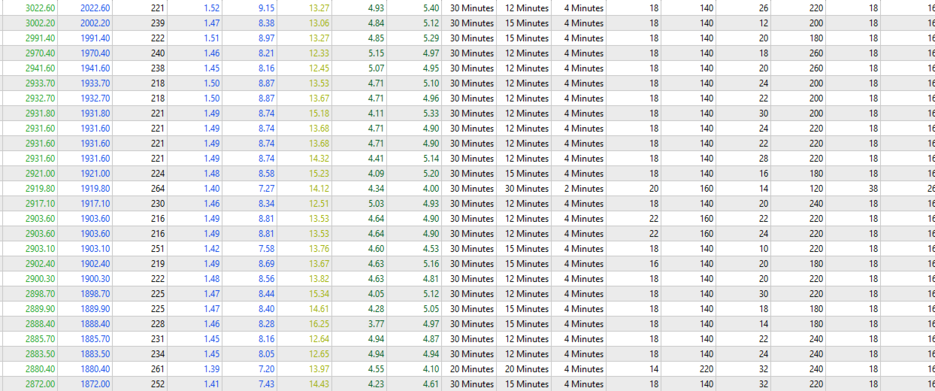Click the green value 4.61

click(431, 384)
